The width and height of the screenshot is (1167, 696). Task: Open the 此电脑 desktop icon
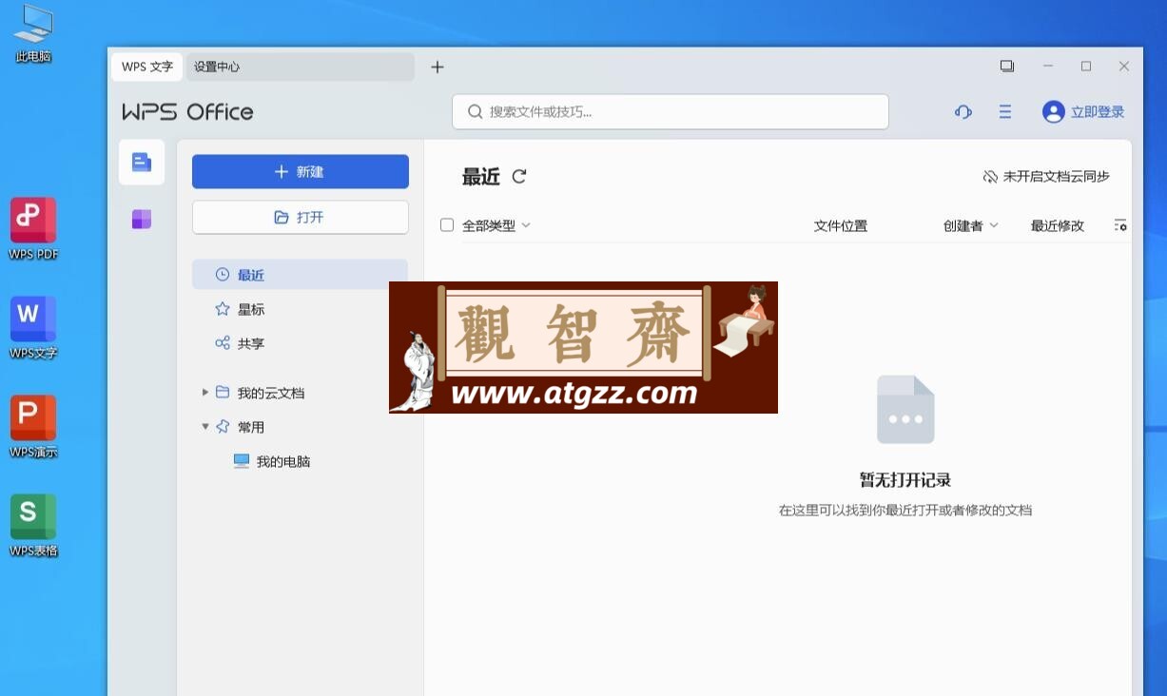click(33, 33)
